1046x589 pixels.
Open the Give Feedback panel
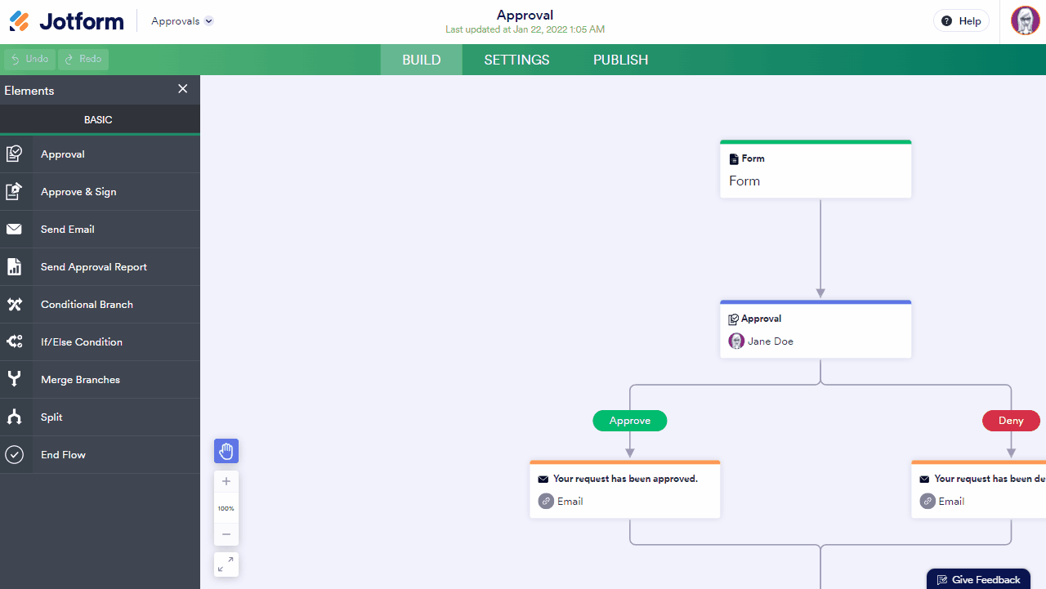[x=978, y=579]
